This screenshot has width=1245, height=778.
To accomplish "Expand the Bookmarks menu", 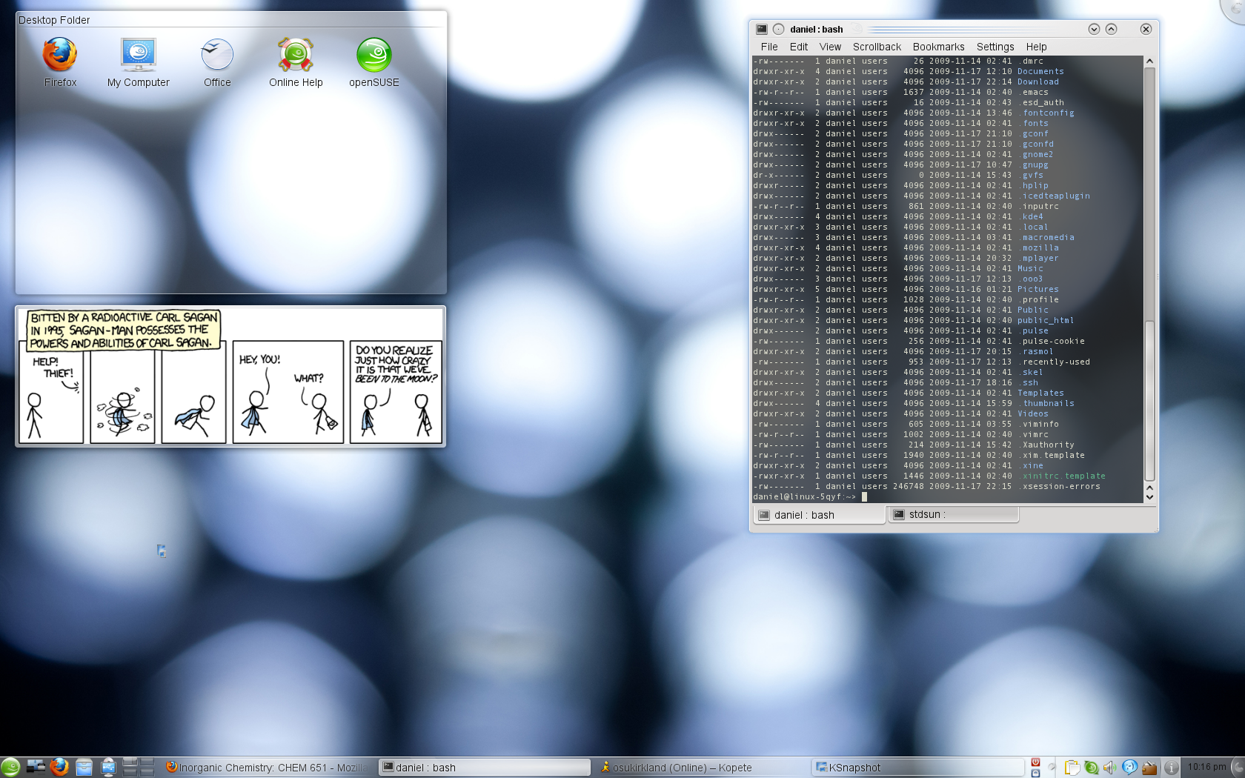I will 938,47.
